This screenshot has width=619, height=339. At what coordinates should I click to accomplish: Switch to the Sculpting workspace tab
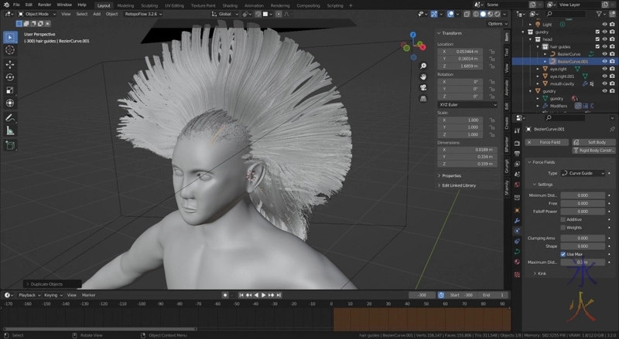(148, 5)
